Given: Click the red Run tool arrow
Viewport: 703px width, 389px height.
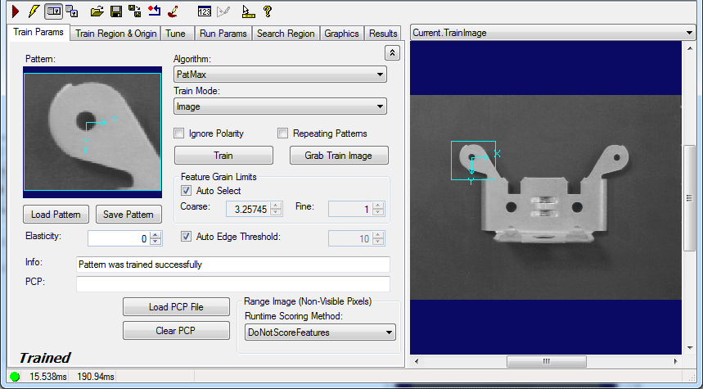Looking at the screenshot, I should pos(16,11).
